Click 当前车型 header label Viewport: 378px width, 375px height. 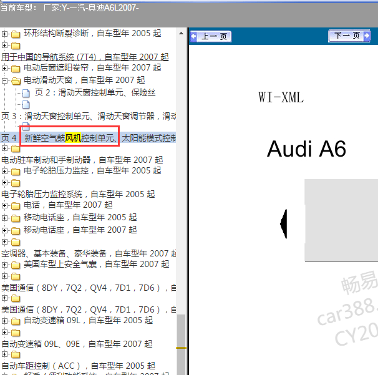[19, 8]
